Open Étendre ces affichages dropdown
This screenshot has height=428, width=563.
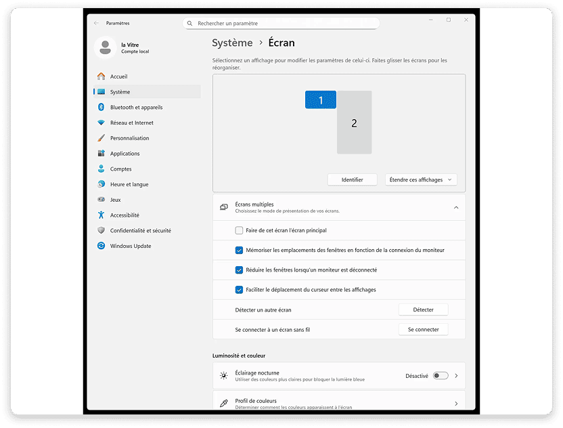pos(421,179)
